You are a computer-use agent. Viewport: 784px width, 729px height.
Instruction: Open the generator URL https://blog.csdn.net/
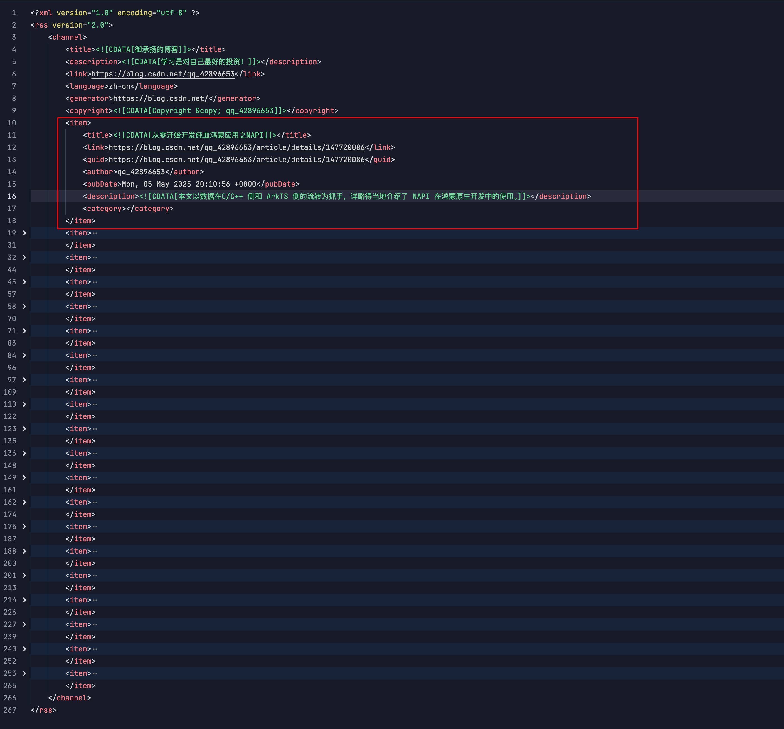tap(160, 98)
